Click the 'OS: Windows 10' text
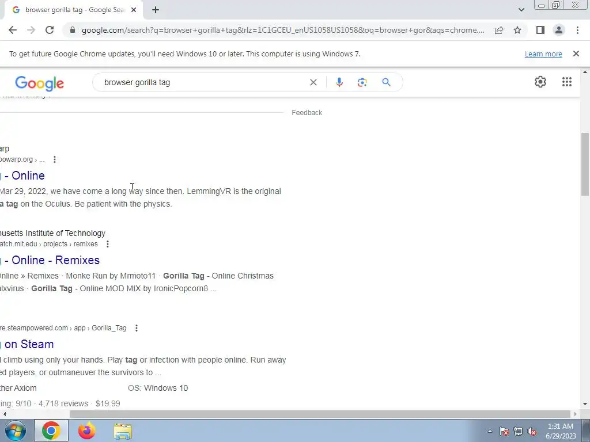The width and height of the screenshot is (590, 442). [x=158, y=388]
